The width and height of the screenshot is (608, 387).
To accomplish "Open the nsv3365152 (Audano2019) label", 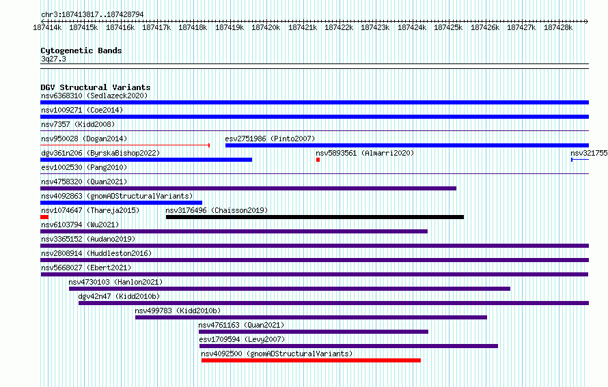I will (x=88, y=239).
